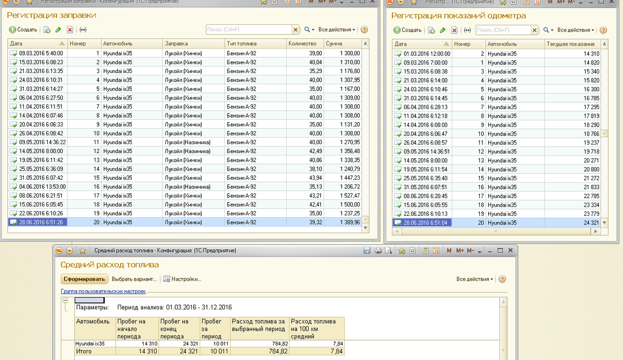Screen dimensions: 623x360
Task: Click Текущее показание column header
Action: click(x=573, y=44)
